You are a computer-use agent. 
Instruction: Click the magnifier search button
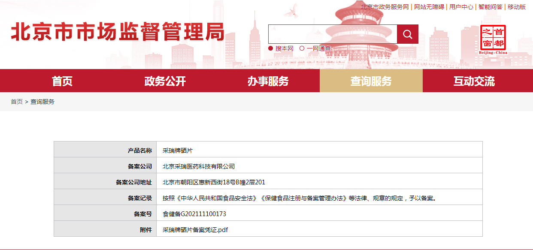407,34
